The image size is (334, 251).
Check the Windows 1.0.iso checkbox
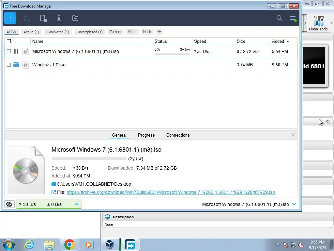[x=9, y=64]
